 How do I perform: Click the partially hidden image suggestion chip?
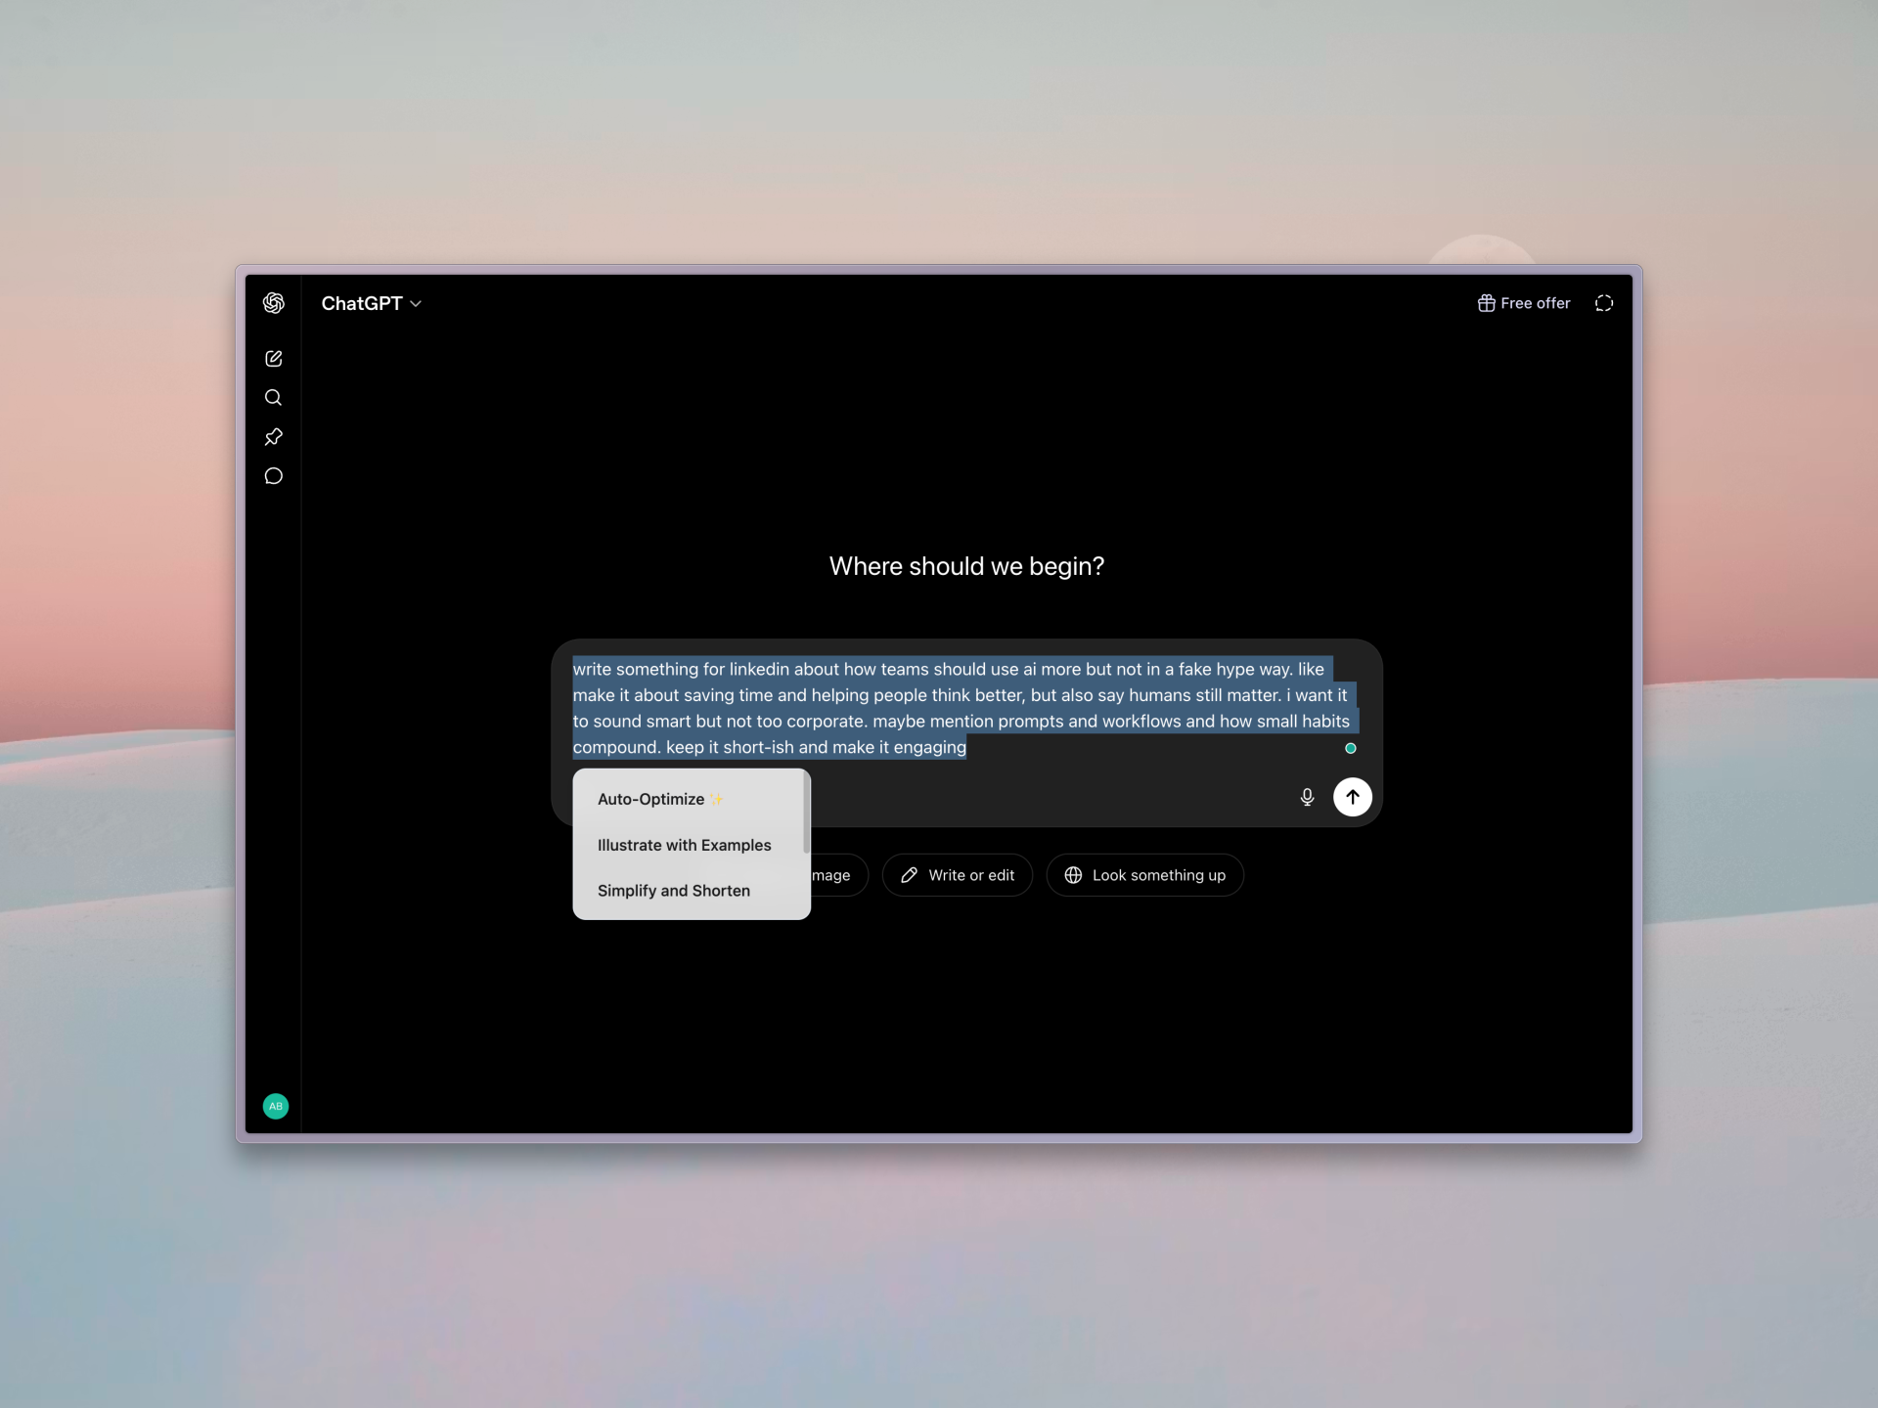pos(839,875)
